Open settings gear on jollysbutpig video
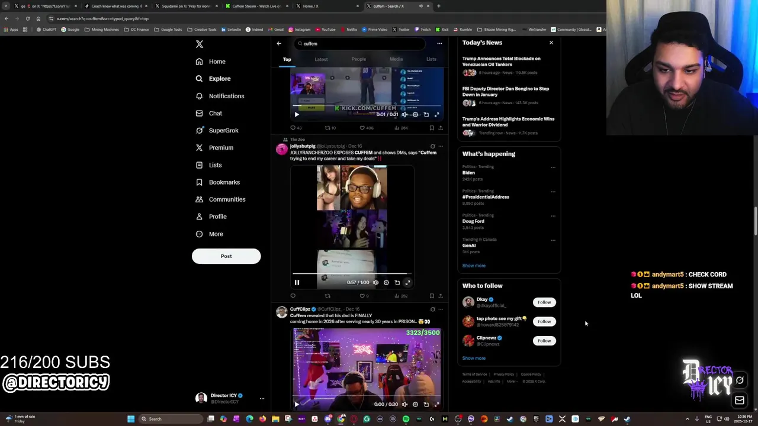Image resolution: width=758 pixels, height=426 pixels. pos(386,283)
